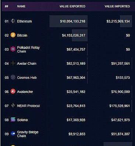135x146 pixels.
Task: Select the Gravity Bridge Chain icon
Action: [13, 134]
